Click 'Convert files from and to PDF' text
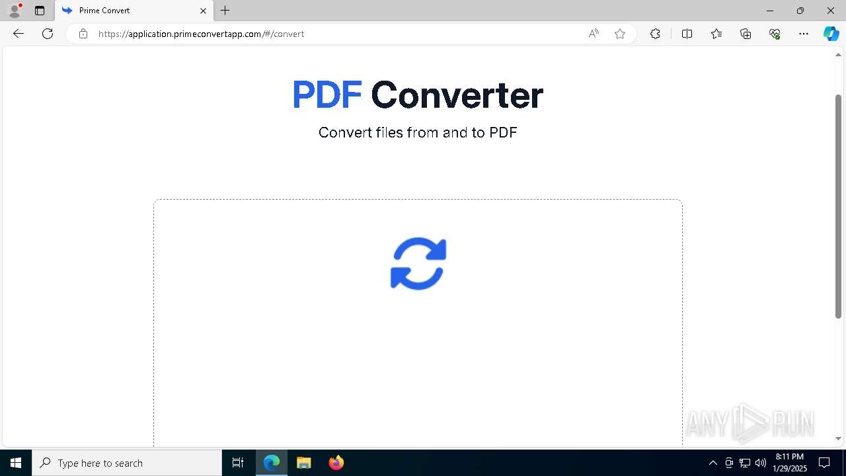This screenshot has width=846, height=476. pos(418,132)
